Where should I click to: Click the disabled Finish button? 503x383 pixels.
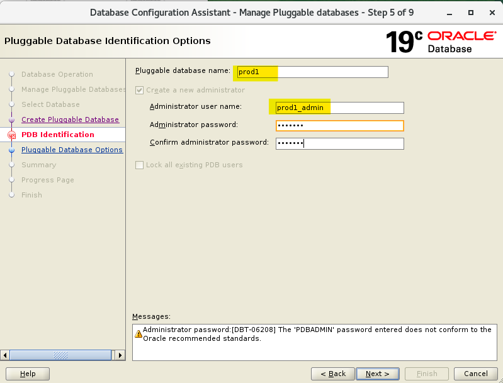pyautogui.click(x=427, y=374)
